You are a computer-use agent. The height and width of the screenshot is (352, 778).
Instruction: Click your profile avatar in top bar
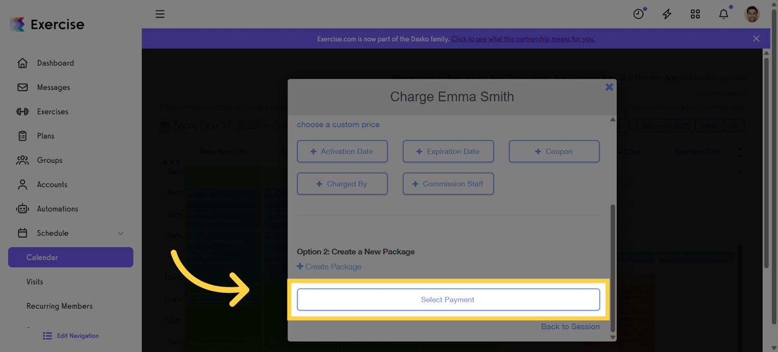(752, 14)
